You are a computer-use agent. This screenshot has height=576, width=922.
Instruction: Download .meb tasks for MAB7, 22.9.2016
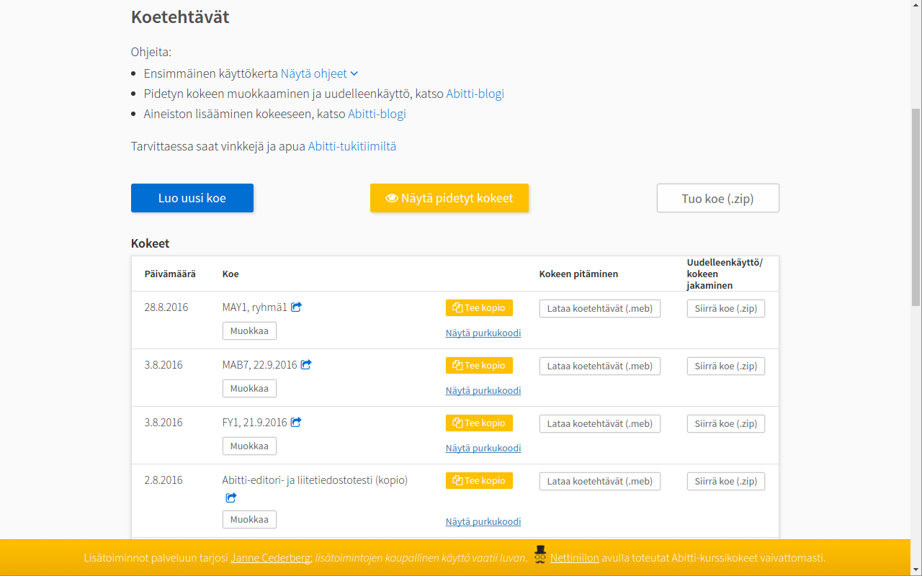click(x=600, y=366)
